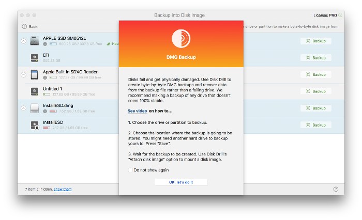Backup the InstallESD.dmg image

[x=316, y=108]
